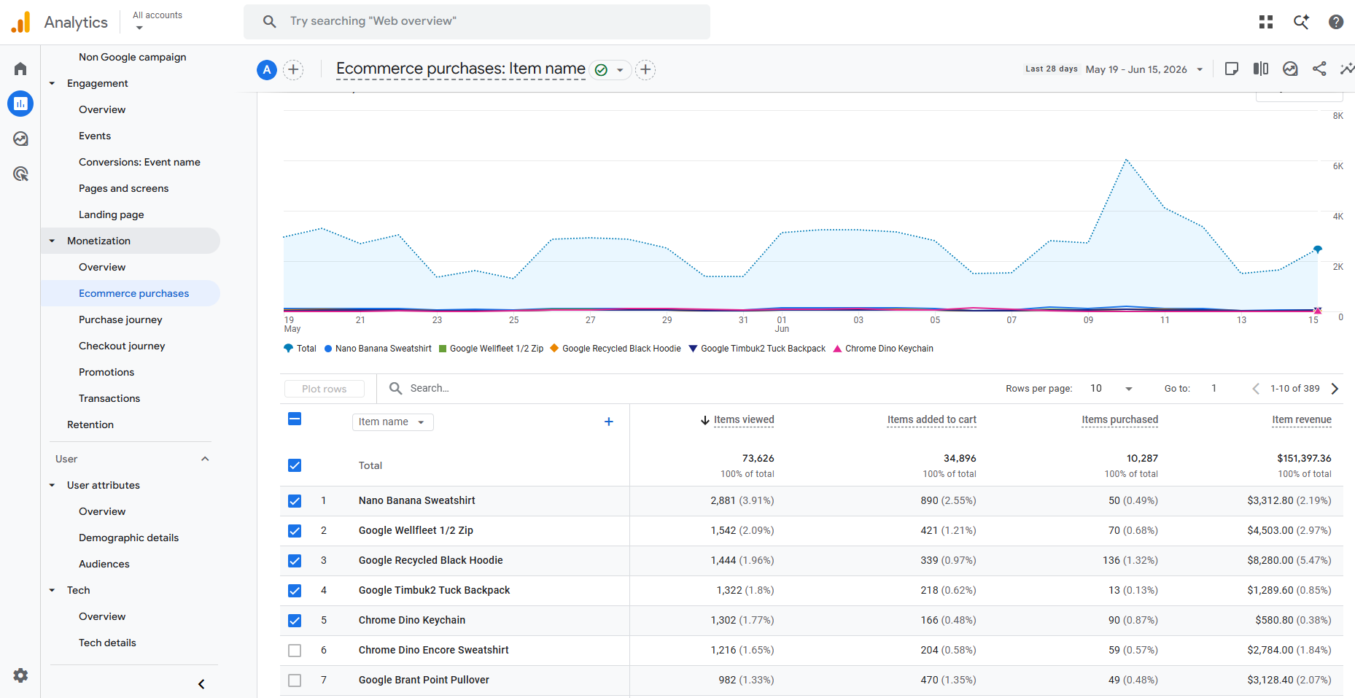Sort by Item revenue column
The width and height of the screenshot is (1355, 698).
[1302, 420]
